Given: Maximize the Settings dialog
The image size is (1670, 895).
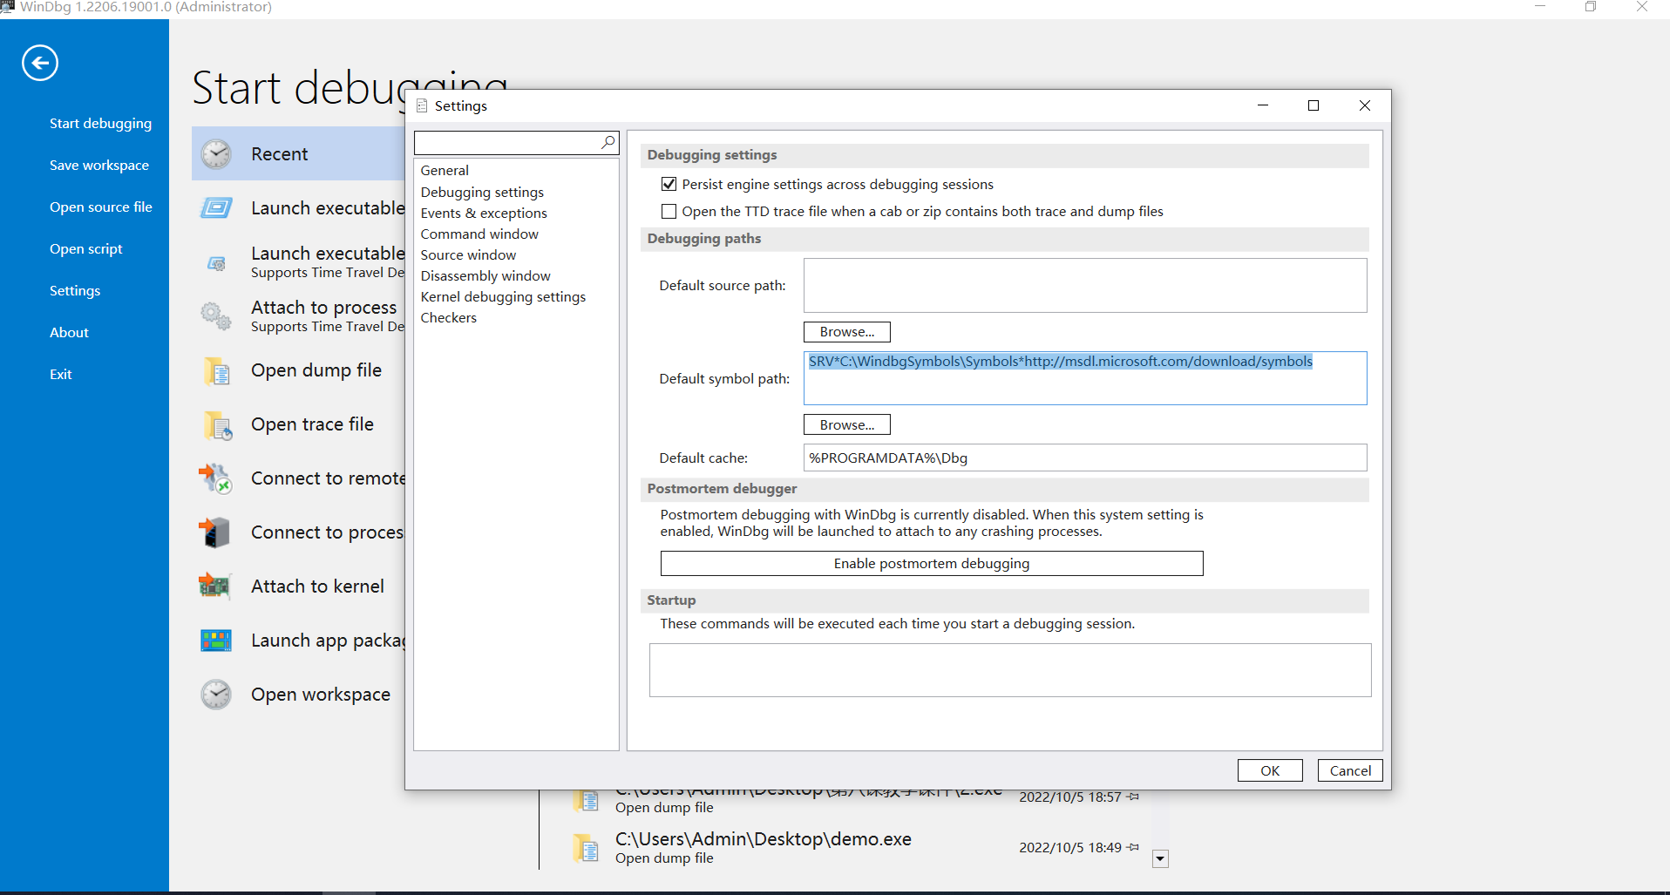Looking at the screenshot, I should click(1314, 105).
